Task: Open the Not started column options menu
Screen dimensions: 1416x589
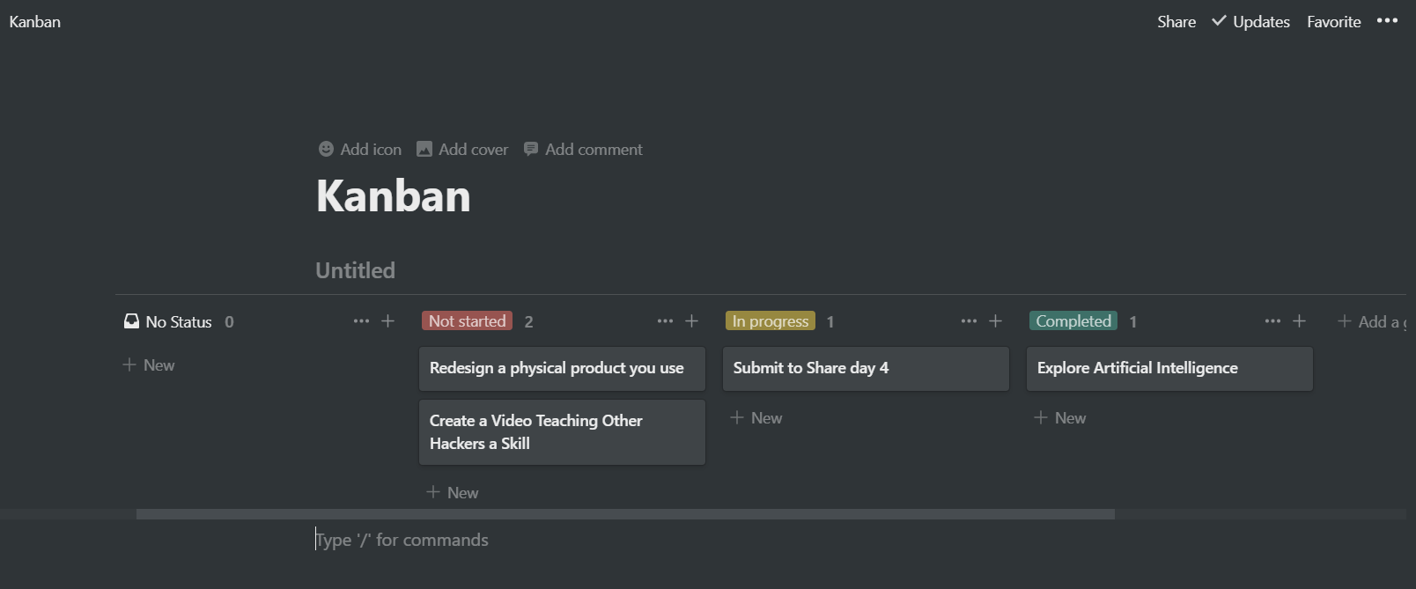Action: [665, 320]
